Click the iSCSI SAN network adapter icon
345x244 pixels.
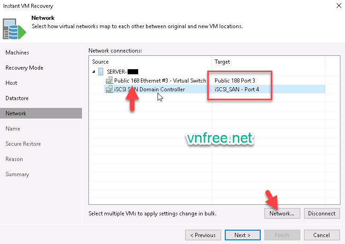[x=109, y=89]
